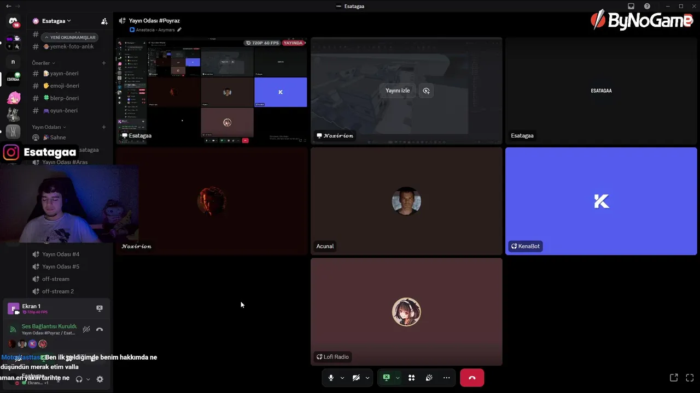Select Esatagaa's live stream thumbnail tile
700x393 pixels.
pos(212,91)
